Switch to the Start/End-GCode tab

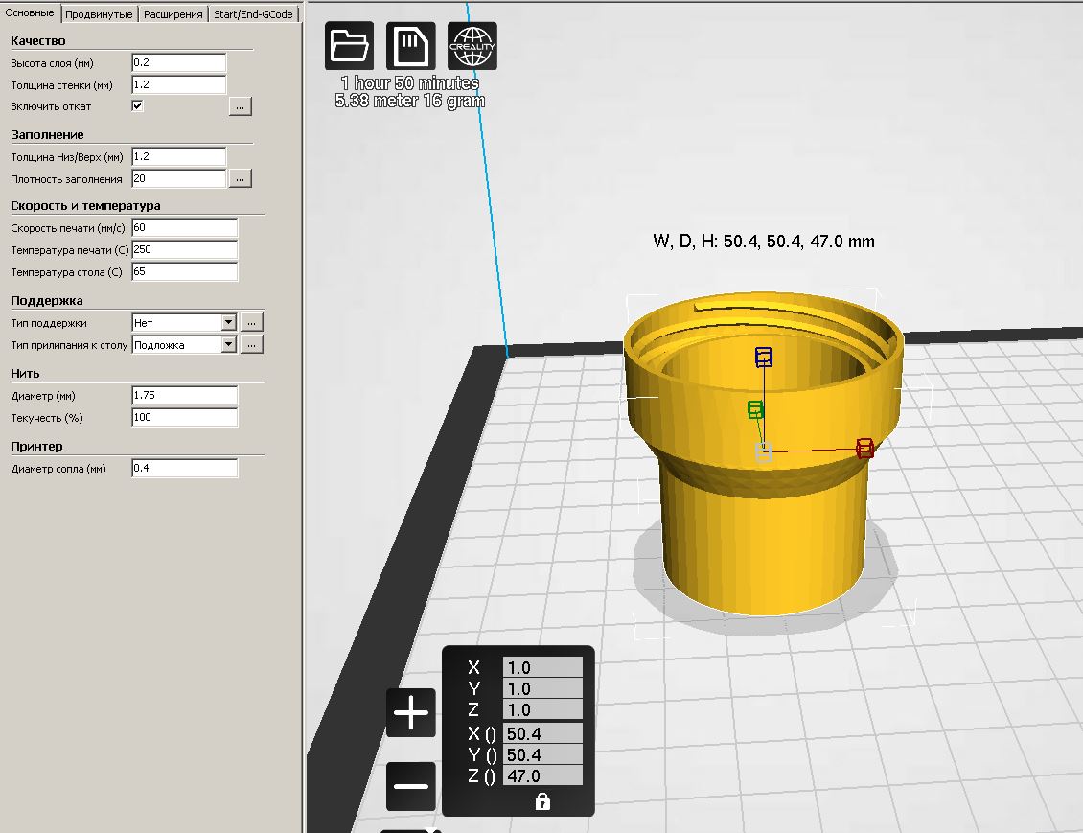pos(253,14)
